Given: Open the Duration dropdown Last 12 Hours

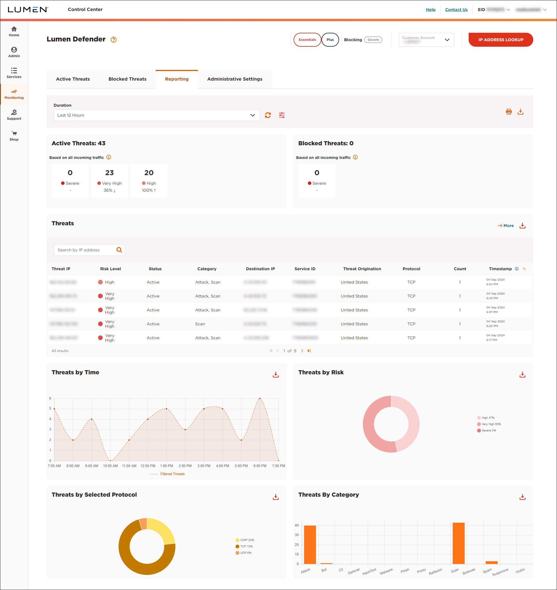Looking at the screenshot, I should point(156,115).
